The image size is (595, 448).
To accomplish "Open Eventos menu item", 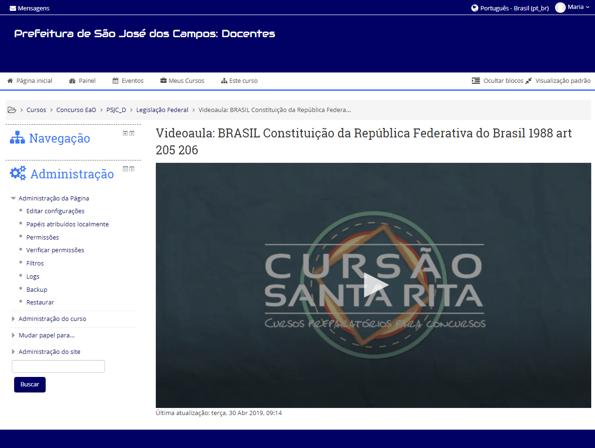I will coord(133,80).
